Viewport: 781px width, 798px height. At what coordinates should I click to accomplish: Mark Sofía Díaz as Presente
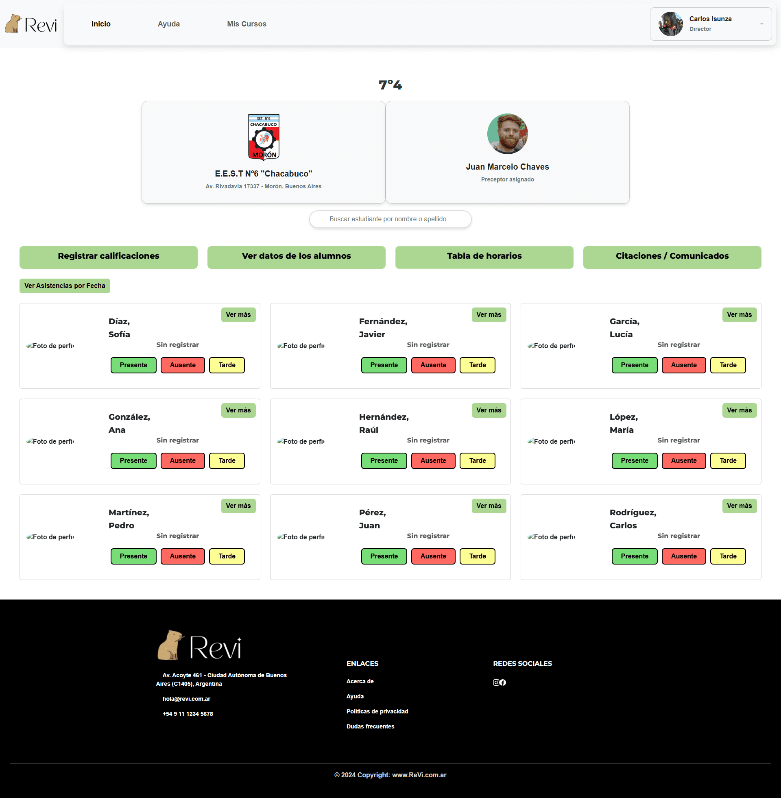click(x=133, y=365)
